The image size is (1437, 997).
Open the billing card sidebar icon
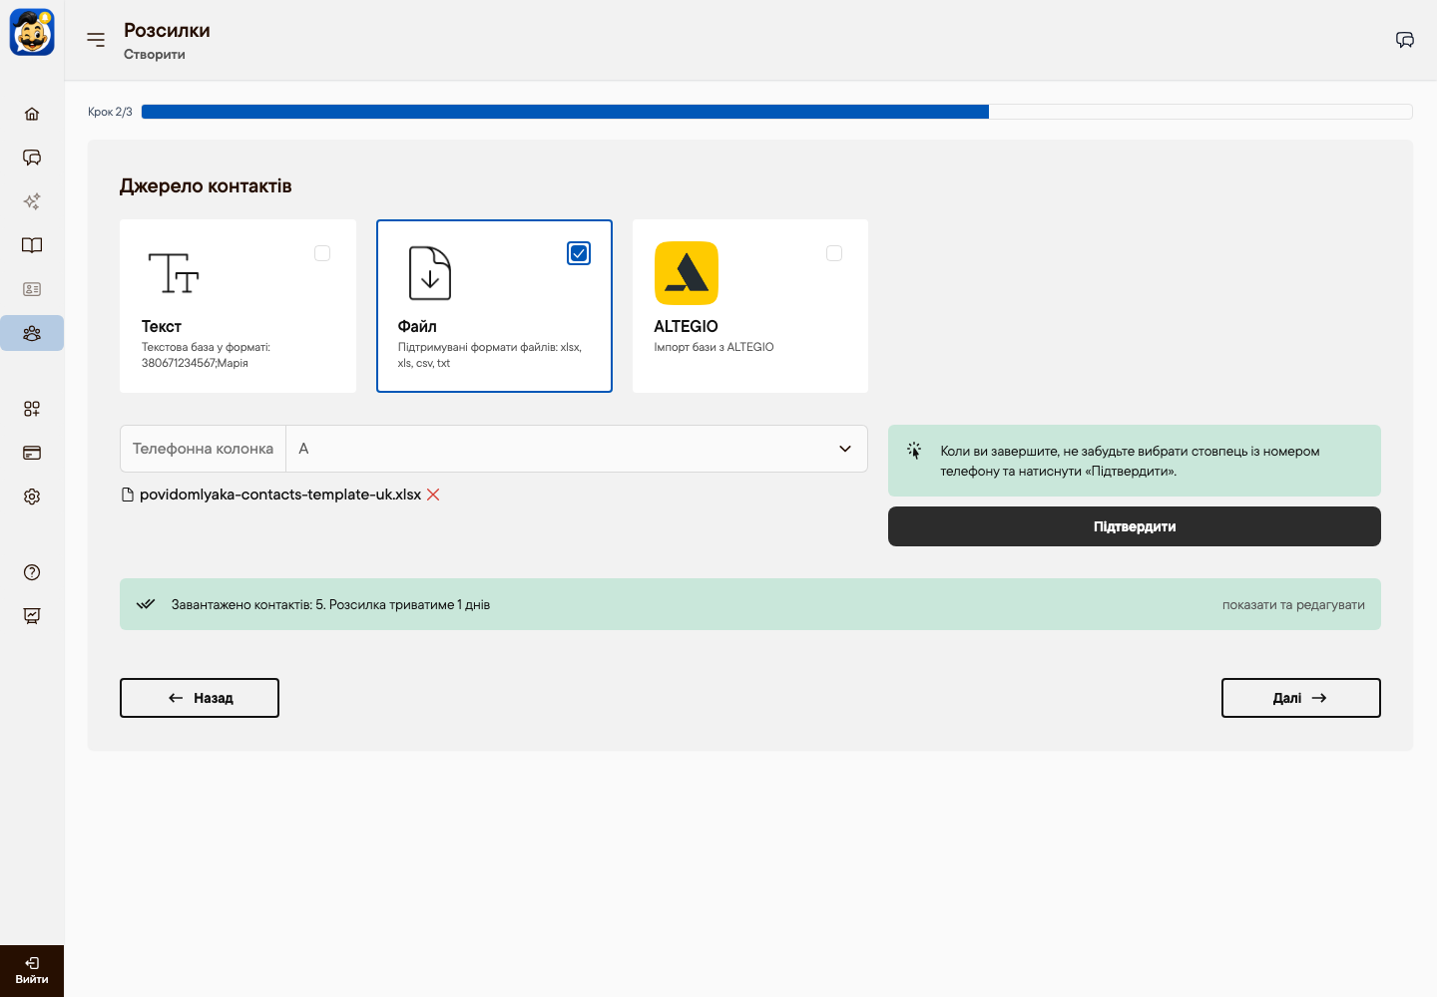point(32,453)
